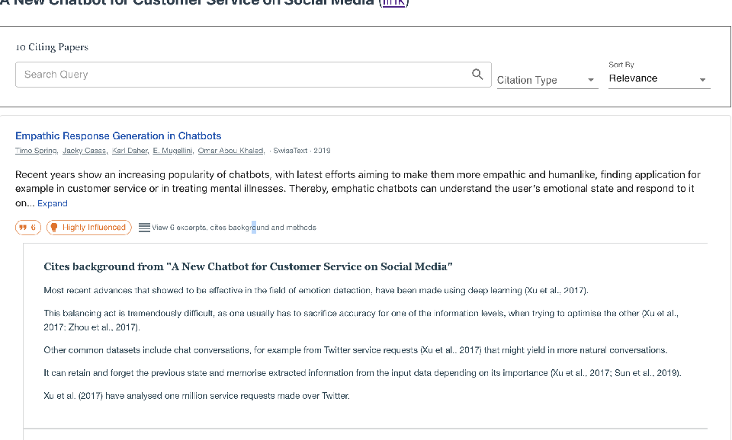
Task: Open E. Mugellini's author page
Action: pos(172,151)
